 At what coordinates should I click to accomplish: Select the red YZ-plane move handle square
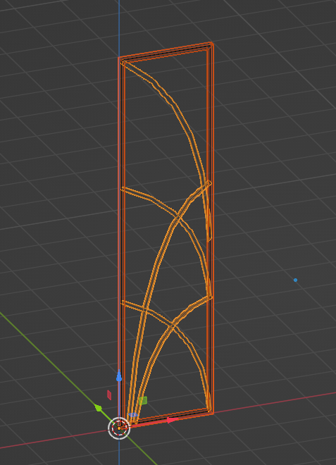click(x=109, y=395)
